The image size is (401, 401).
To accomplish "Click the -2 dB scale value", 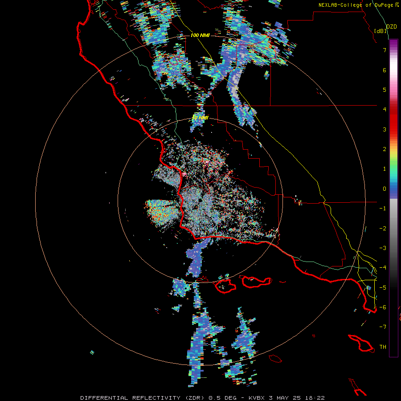I will point(383,229).
